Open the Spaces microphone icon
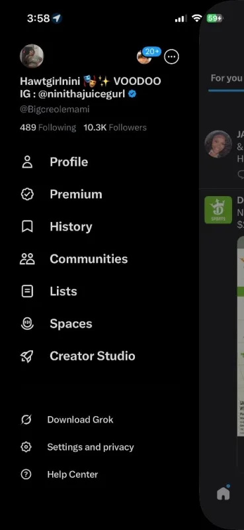 27,323
